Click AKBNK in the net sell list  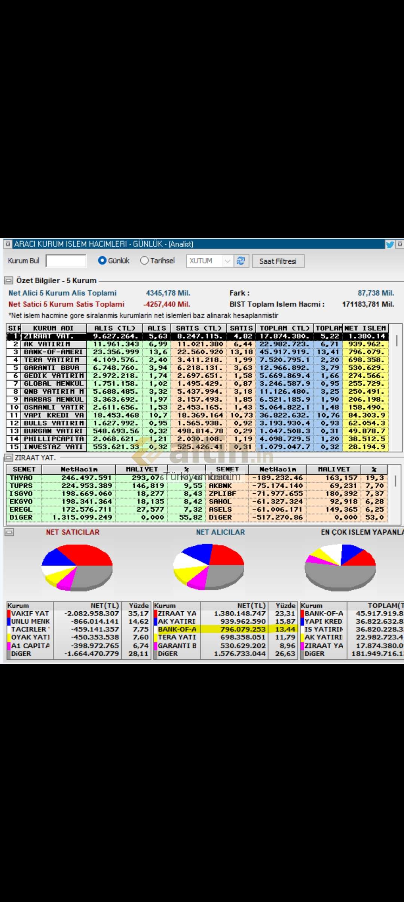(221, 485)
